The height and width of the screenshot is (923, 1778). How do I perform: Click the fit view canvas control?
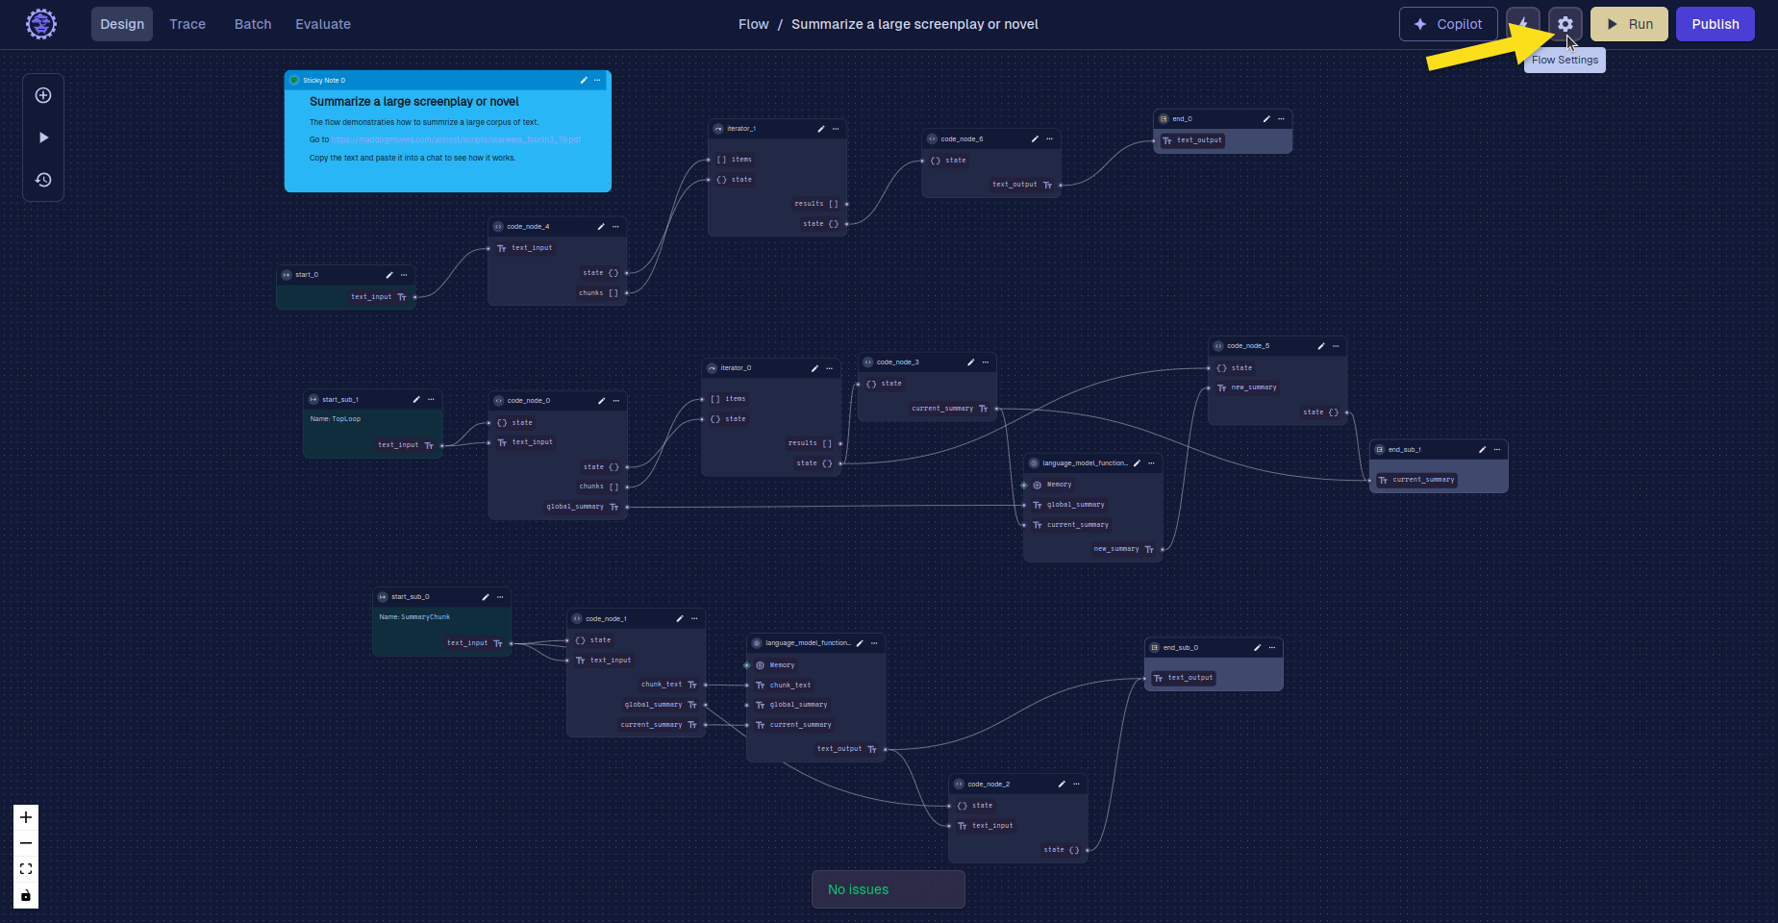(26, 869)
